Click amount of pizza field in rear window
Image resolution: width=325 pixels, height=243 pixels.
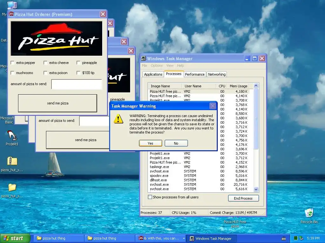94,121
